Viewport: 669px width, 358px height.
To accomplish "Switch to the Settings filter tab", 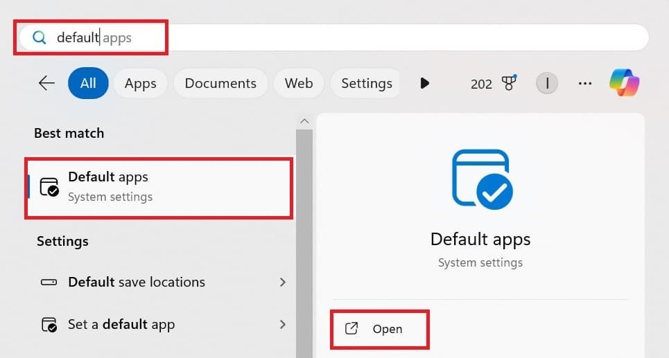I will (x=366, y=83).
